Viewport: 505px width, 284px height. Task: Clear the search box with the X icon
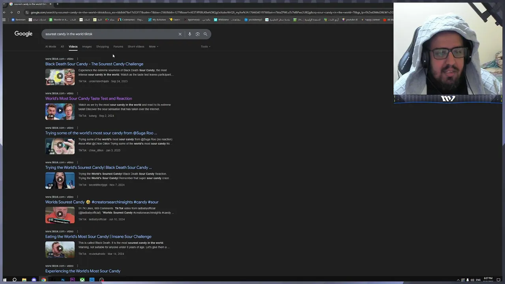tap(180, 34)
